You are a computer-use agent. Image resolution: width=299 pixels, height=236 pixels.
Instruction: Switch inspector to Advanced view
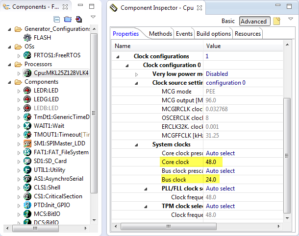[x=253, y=21]
